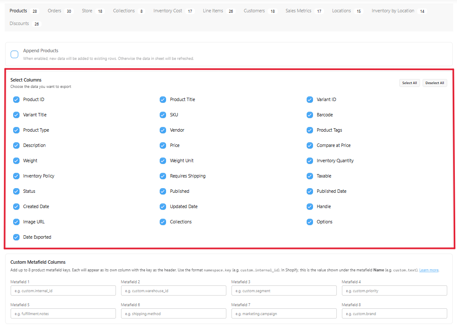
Task: Deselect the Options column
Action: coord(310,222)
